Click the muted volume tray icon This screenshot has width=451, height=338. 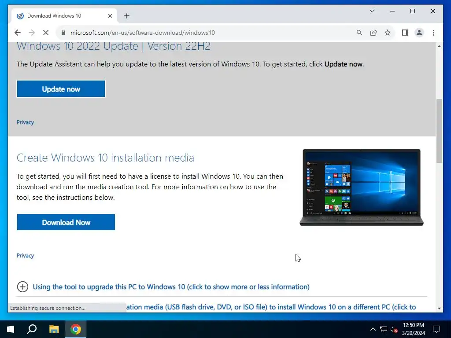pos(394,329)
